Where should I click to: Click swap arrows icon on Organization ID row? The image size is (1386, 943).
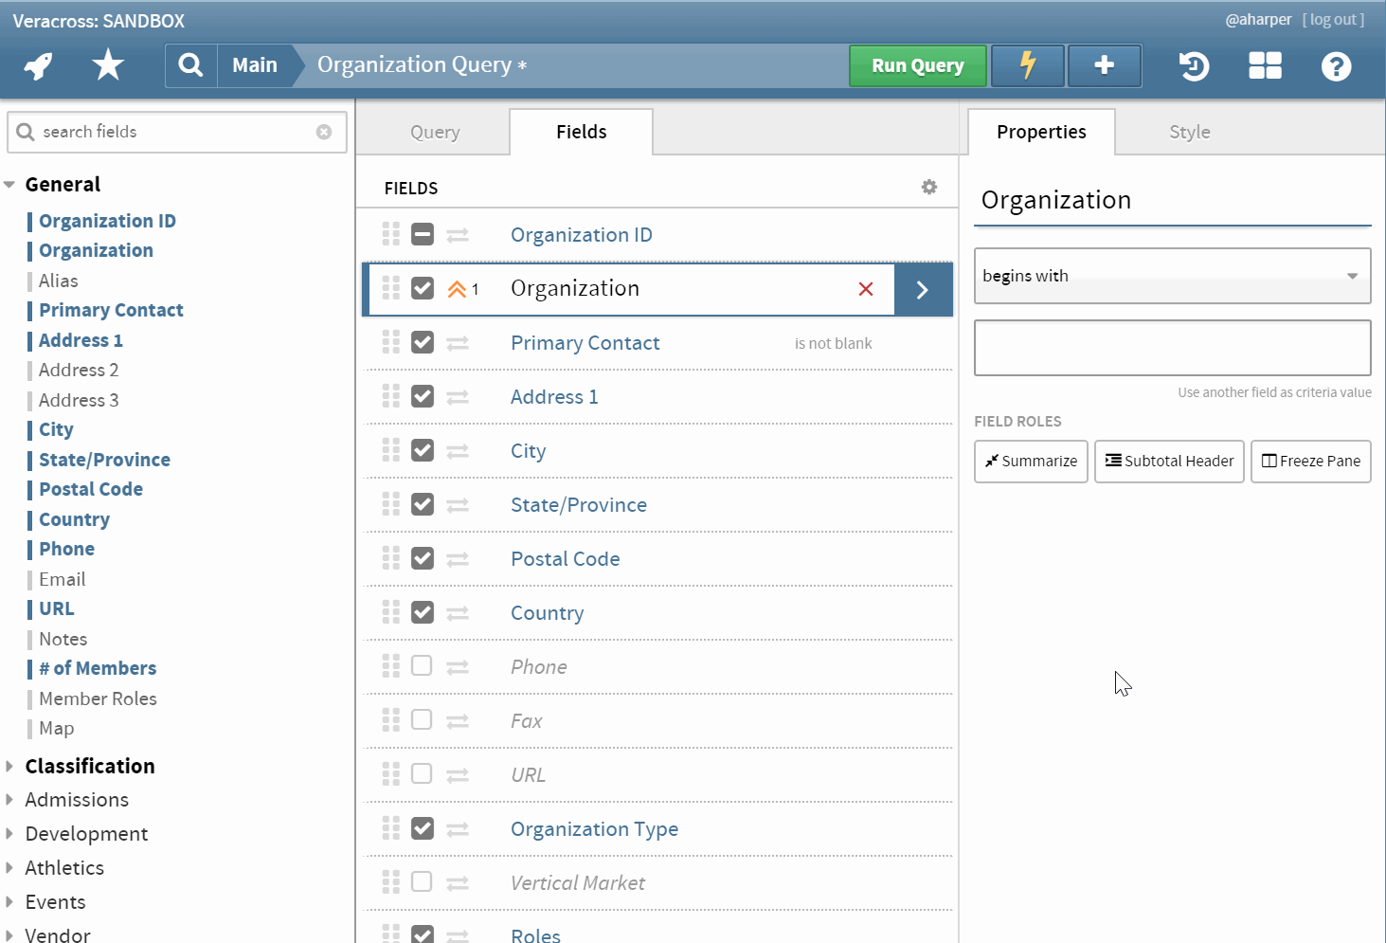pyautogui.click(x=458, y=234)
